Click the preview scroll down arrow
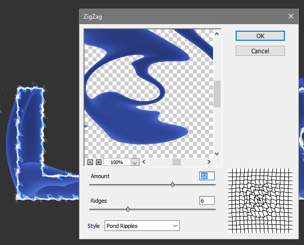This screenshot has height=245, width=304. coord(217,154)
